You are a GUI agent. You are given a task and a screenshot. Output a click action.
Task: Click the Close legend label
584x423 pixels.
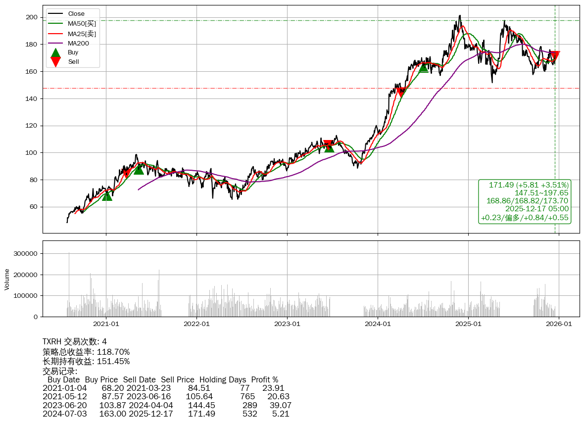[x=76, y=14]
